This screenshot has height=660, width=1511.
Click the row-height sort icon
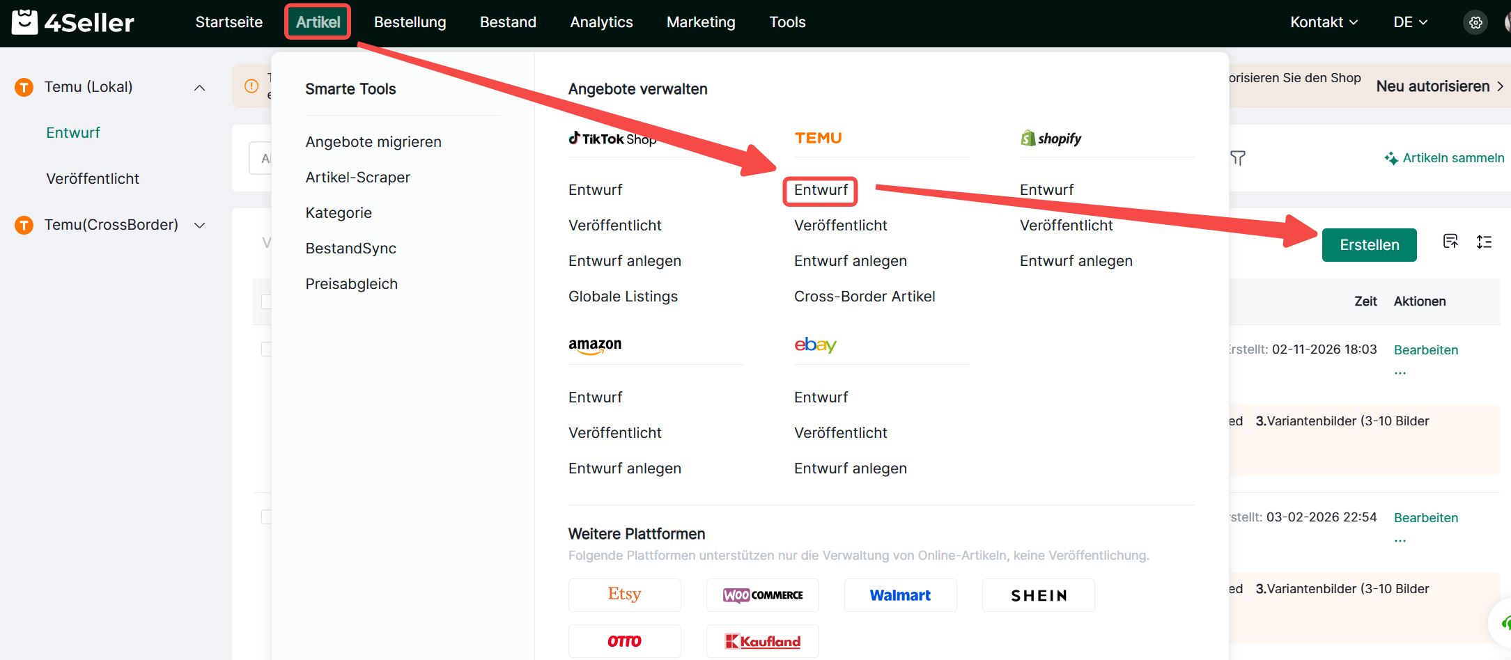[1484, 242]
